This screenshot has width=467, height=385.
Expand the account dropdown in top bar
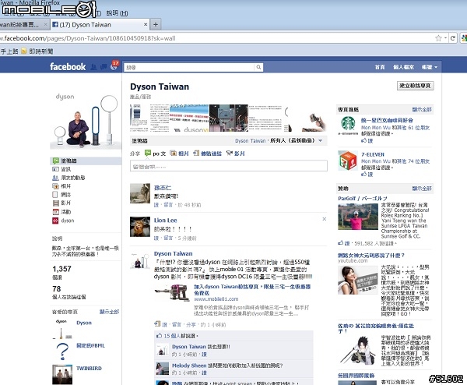[430, 67]
